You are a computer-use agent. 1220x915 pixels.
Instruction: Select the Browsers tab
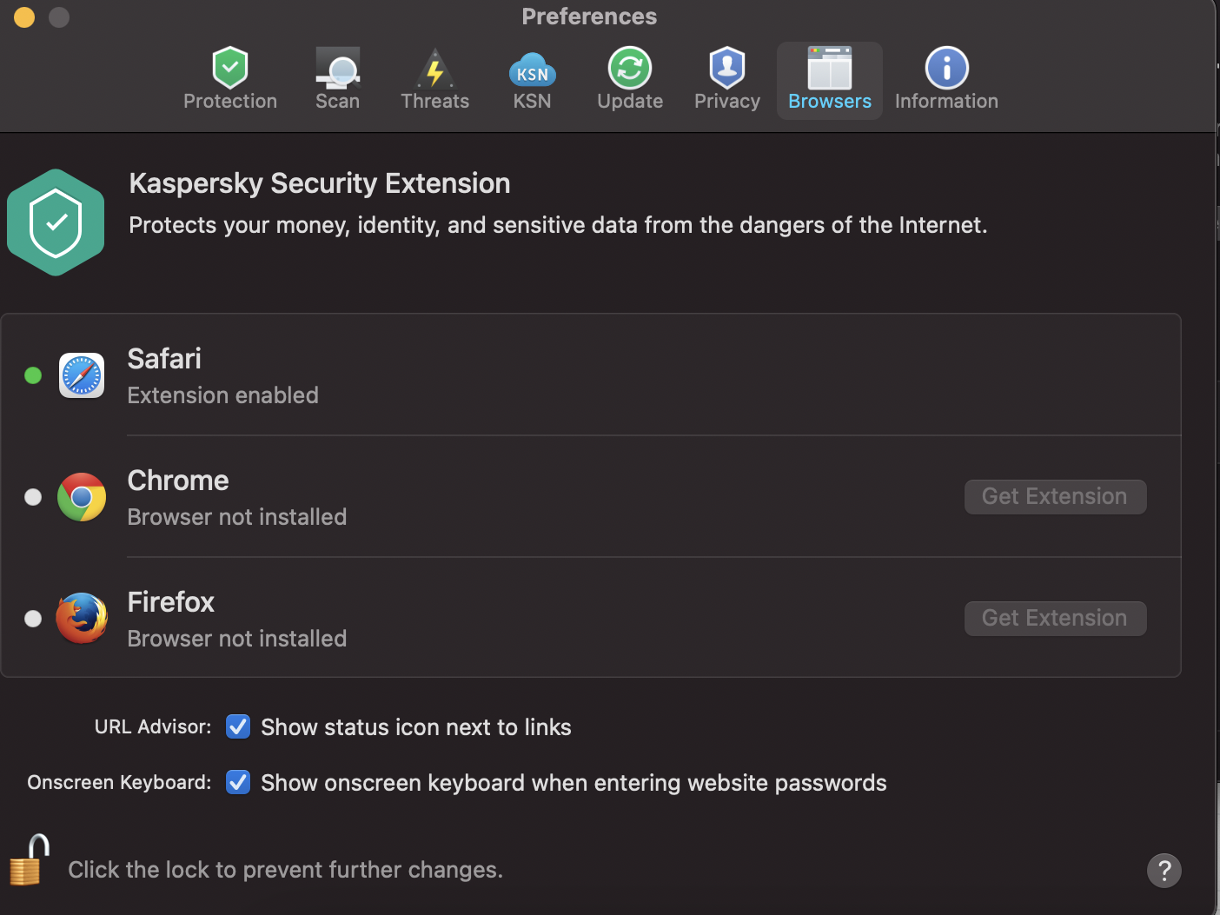[829, 80]
